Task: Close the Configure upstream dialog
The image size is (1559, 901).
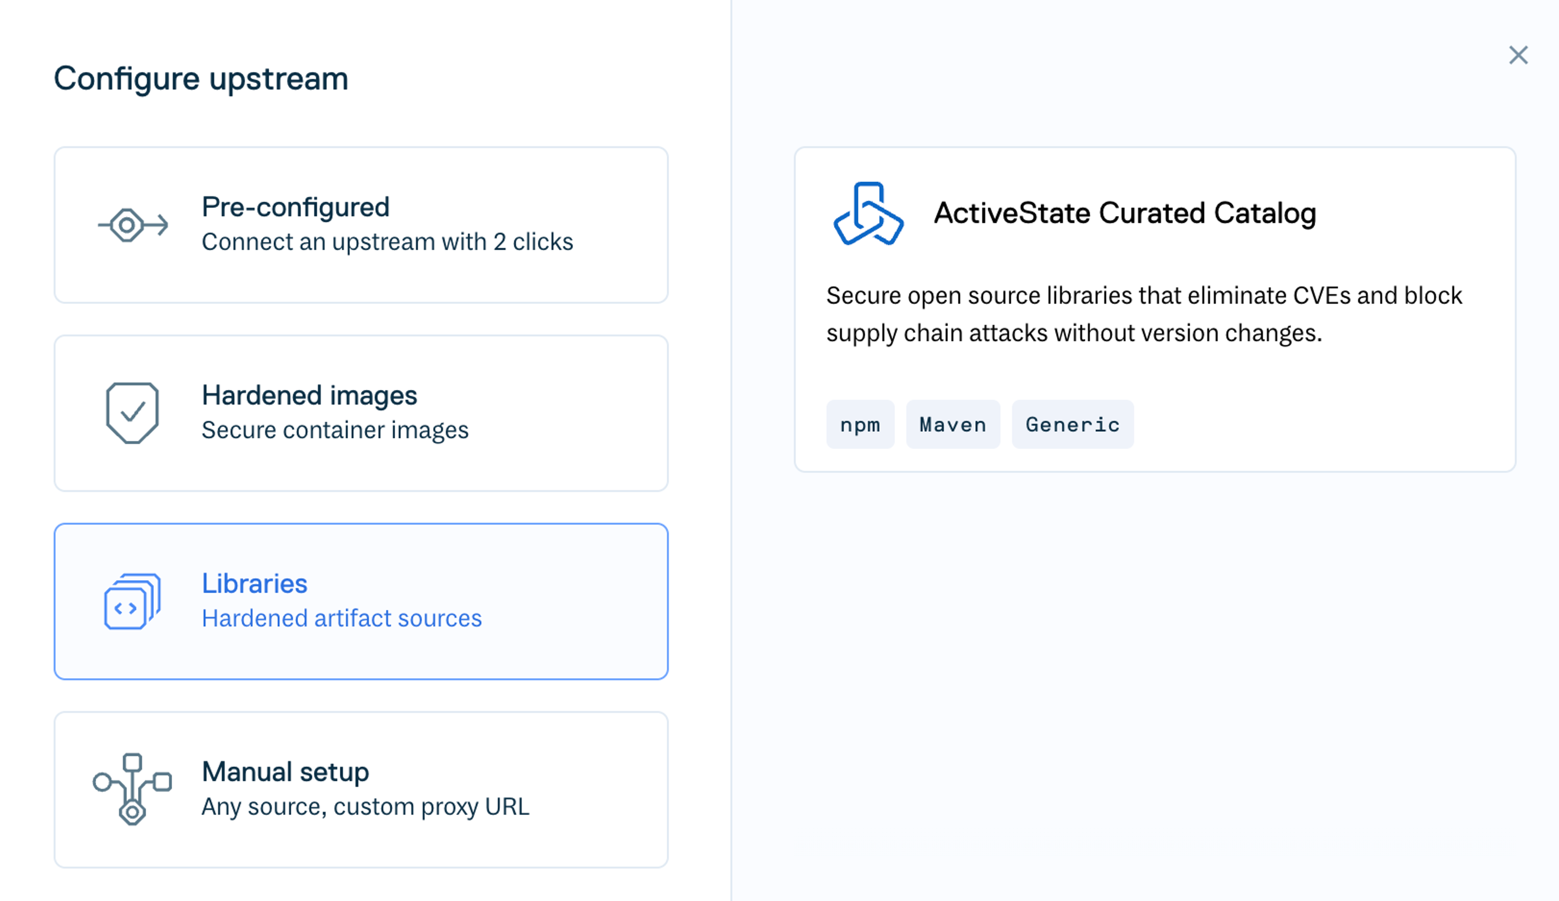Action: [1518, 55]
